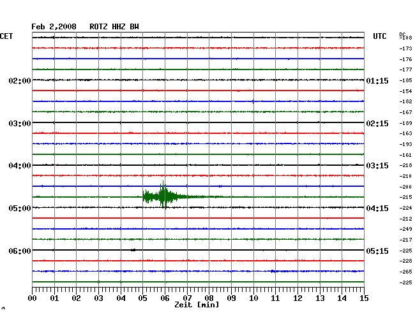The height and width of the screenshot is (315, 415).
Task: Click the black marker blip on the 06:00 trace
Action: [133, 250]
